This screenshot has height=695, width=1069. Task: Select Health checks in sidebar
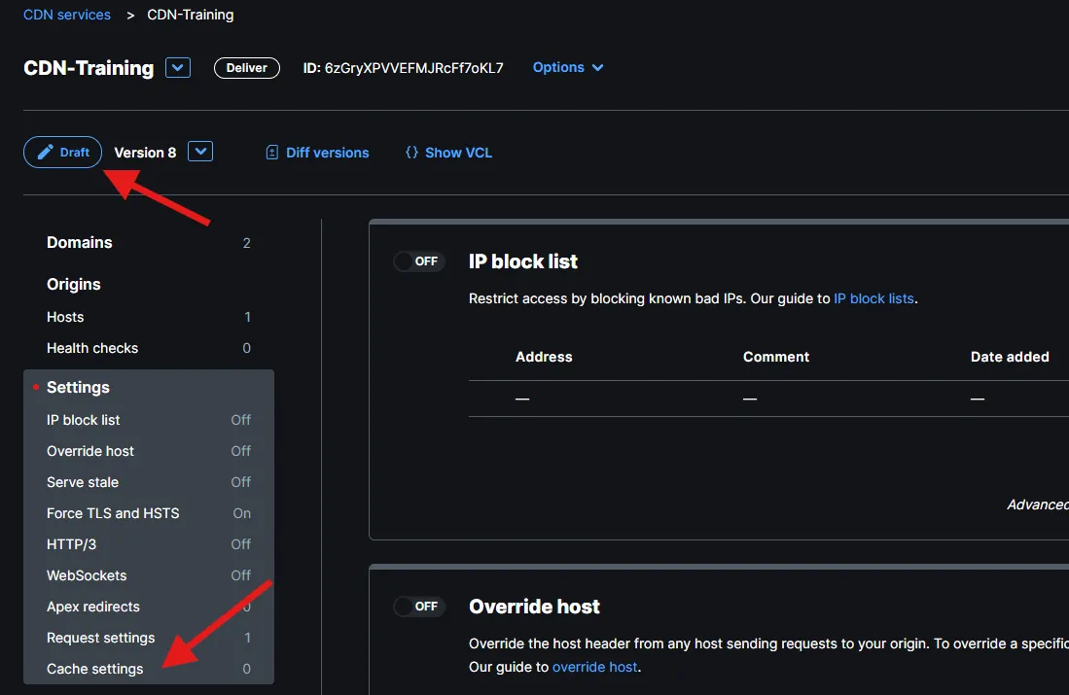tap(92, 348)
